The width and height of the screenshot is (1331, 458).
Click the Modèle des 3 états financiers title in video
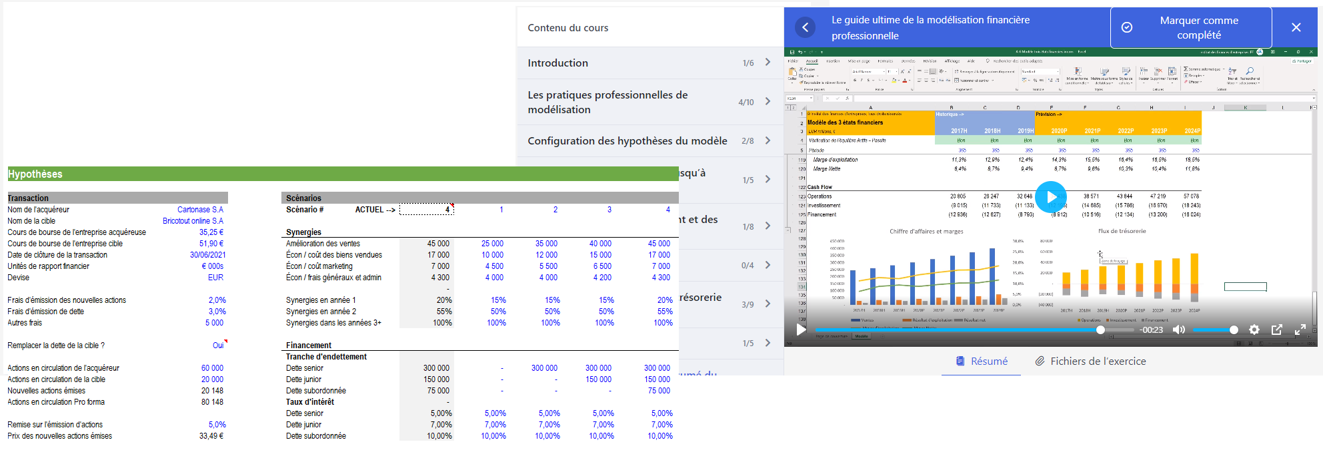[x=845, y=122]
